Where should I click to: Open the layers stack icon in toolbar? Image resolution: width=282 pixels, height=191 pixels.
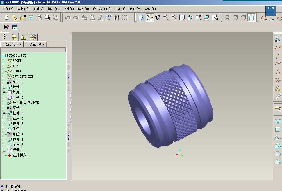coord(207,17)
